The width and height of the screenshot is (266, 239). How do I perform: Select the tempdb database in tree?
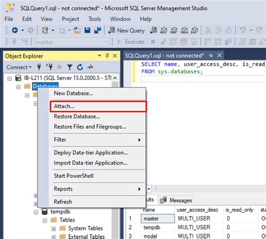coord(60,212)
